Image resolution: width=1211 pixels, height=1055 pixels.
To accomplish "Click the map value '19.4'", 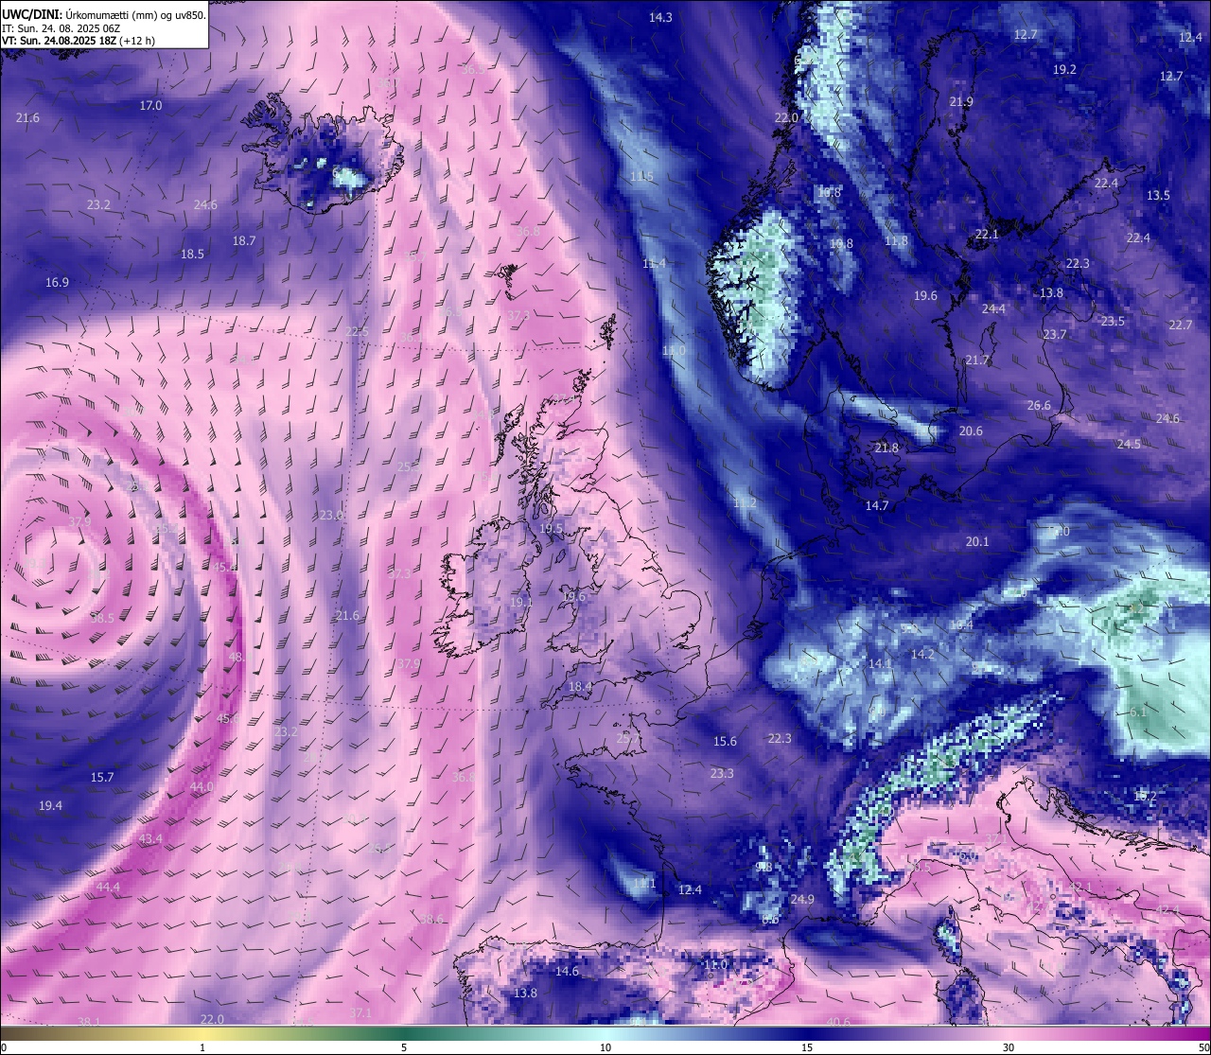I will pos(50,806).
